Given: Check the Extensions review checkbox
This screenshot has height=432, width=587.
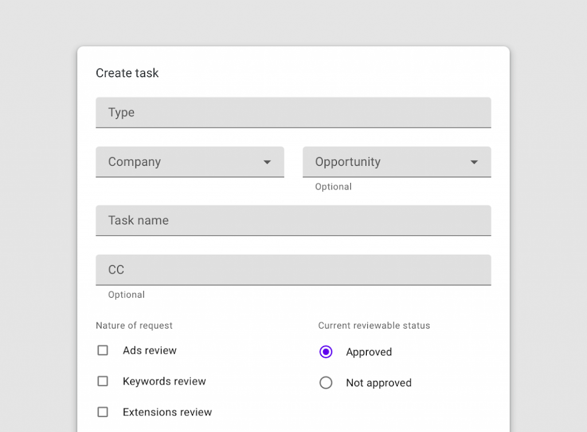Looking at the screenshot, I should 103,412.
